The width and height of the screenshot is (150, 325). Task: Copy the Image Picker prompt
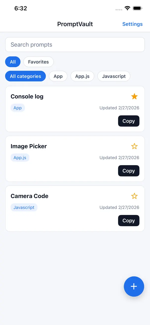coord(128,171)
